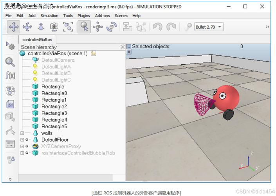Toggle the click selection arrow tool
Screen dimensions: 276x196
pyautogui.click(x=84, y=27)
